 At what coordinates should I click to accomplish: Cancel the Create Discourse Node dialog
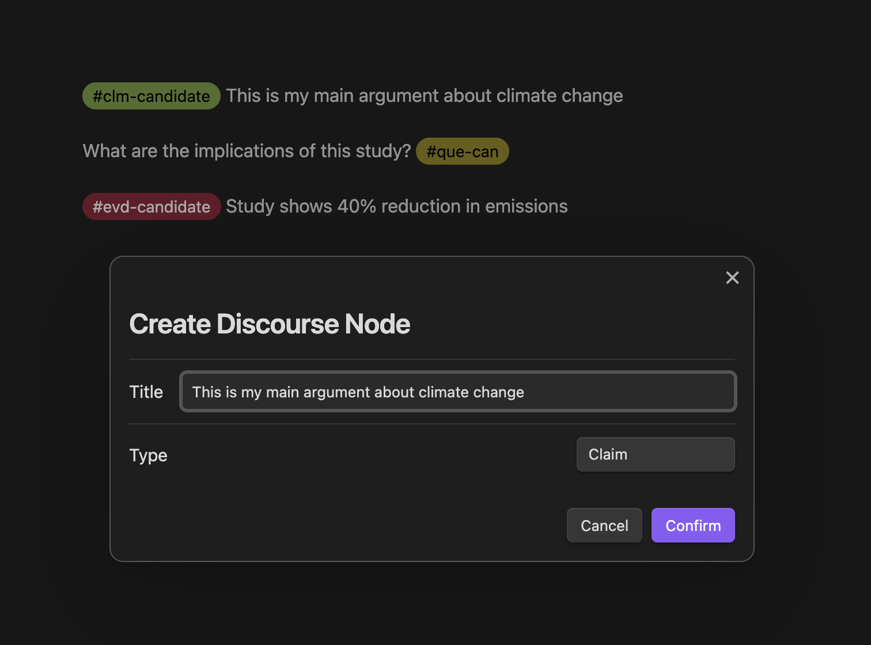coord(604,525)
